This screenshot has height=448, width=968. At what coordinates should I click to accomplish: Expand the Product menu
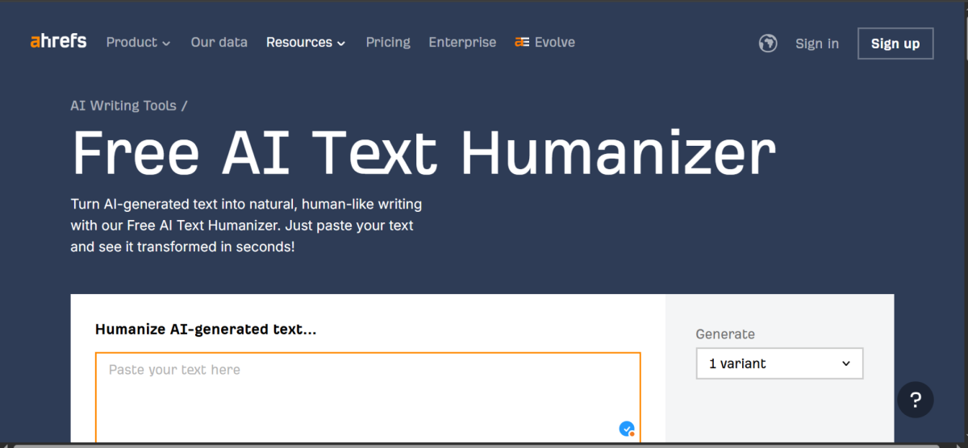[139, 43]
